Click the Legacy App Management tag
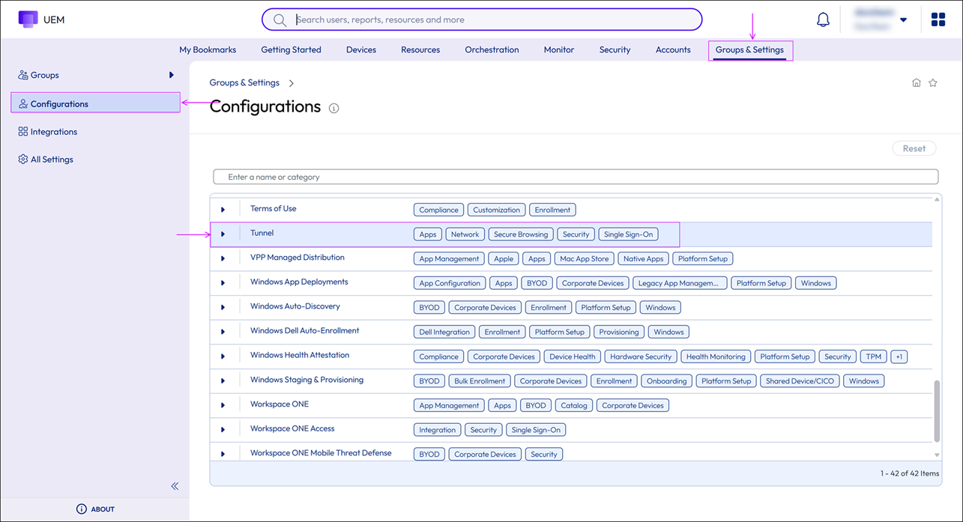This screenshot has height=522, width=963. [x=680, y=283]
